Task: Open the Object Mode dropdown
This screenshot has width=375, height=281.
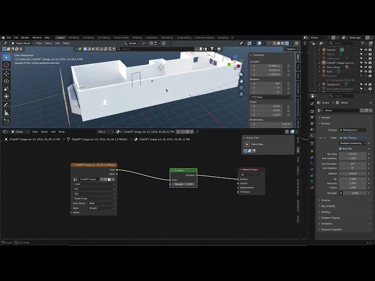Action: point(22,43)
